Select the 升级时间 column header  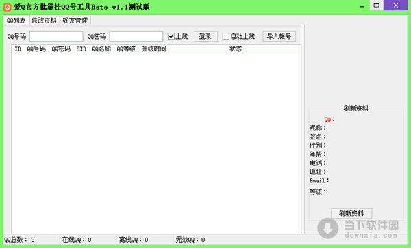coord(153,49)
